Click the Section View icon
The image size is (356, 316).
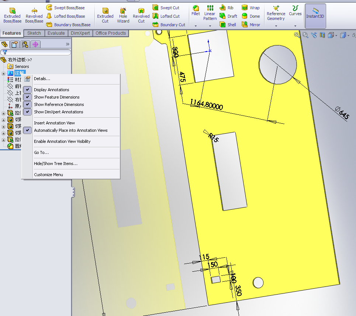pyautogui.click(x=322, y=35)
